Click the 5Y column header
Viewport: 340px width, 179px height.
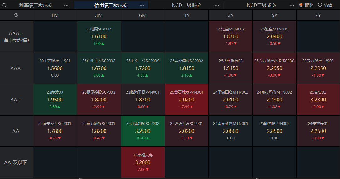click(x=274, y=15)
